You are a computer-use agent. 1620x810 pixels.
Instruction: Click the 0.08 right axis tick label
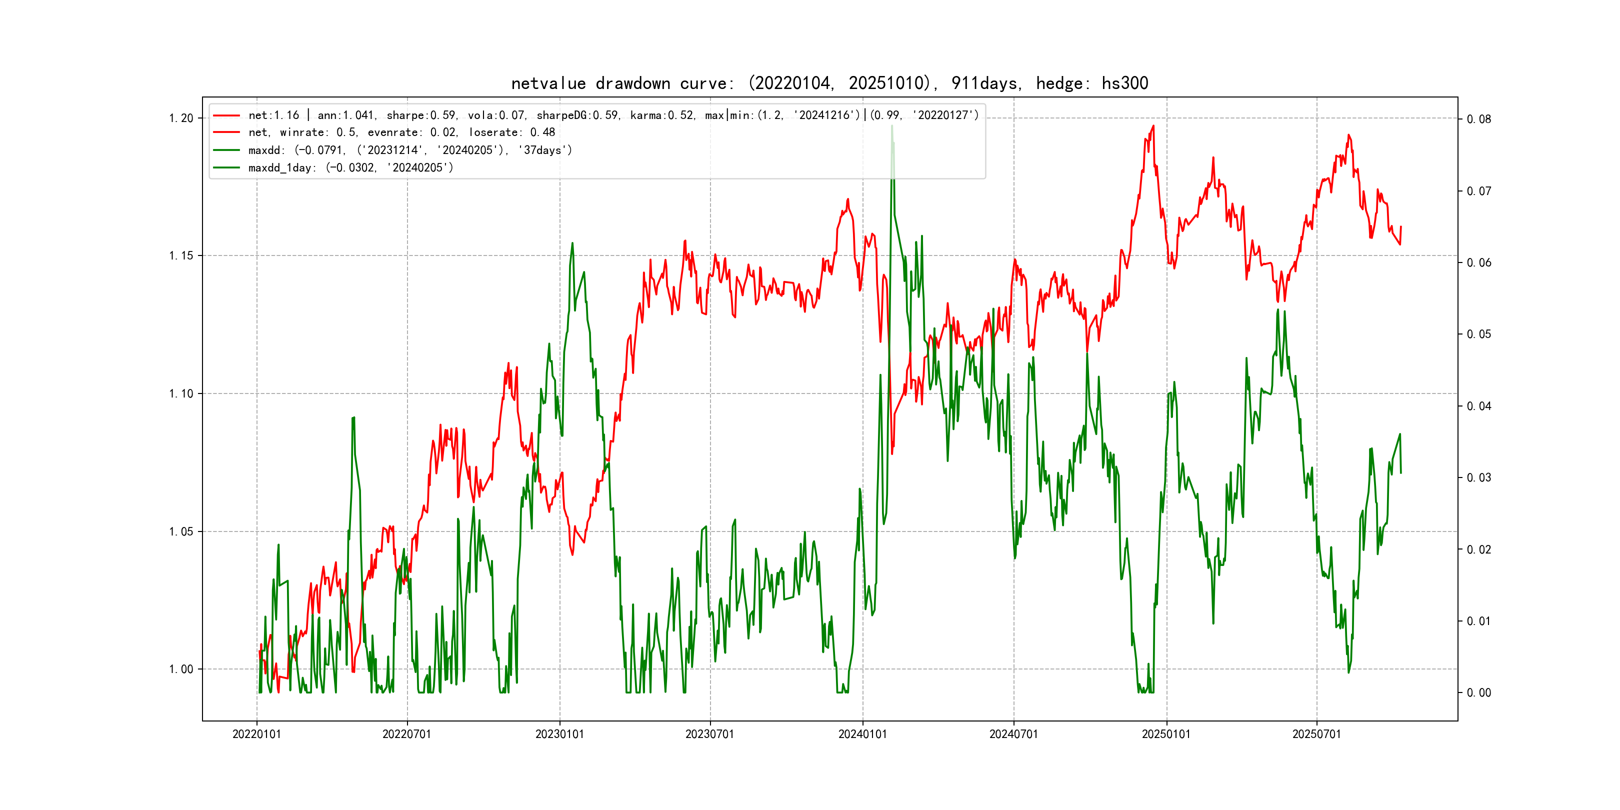point(1478,119)
